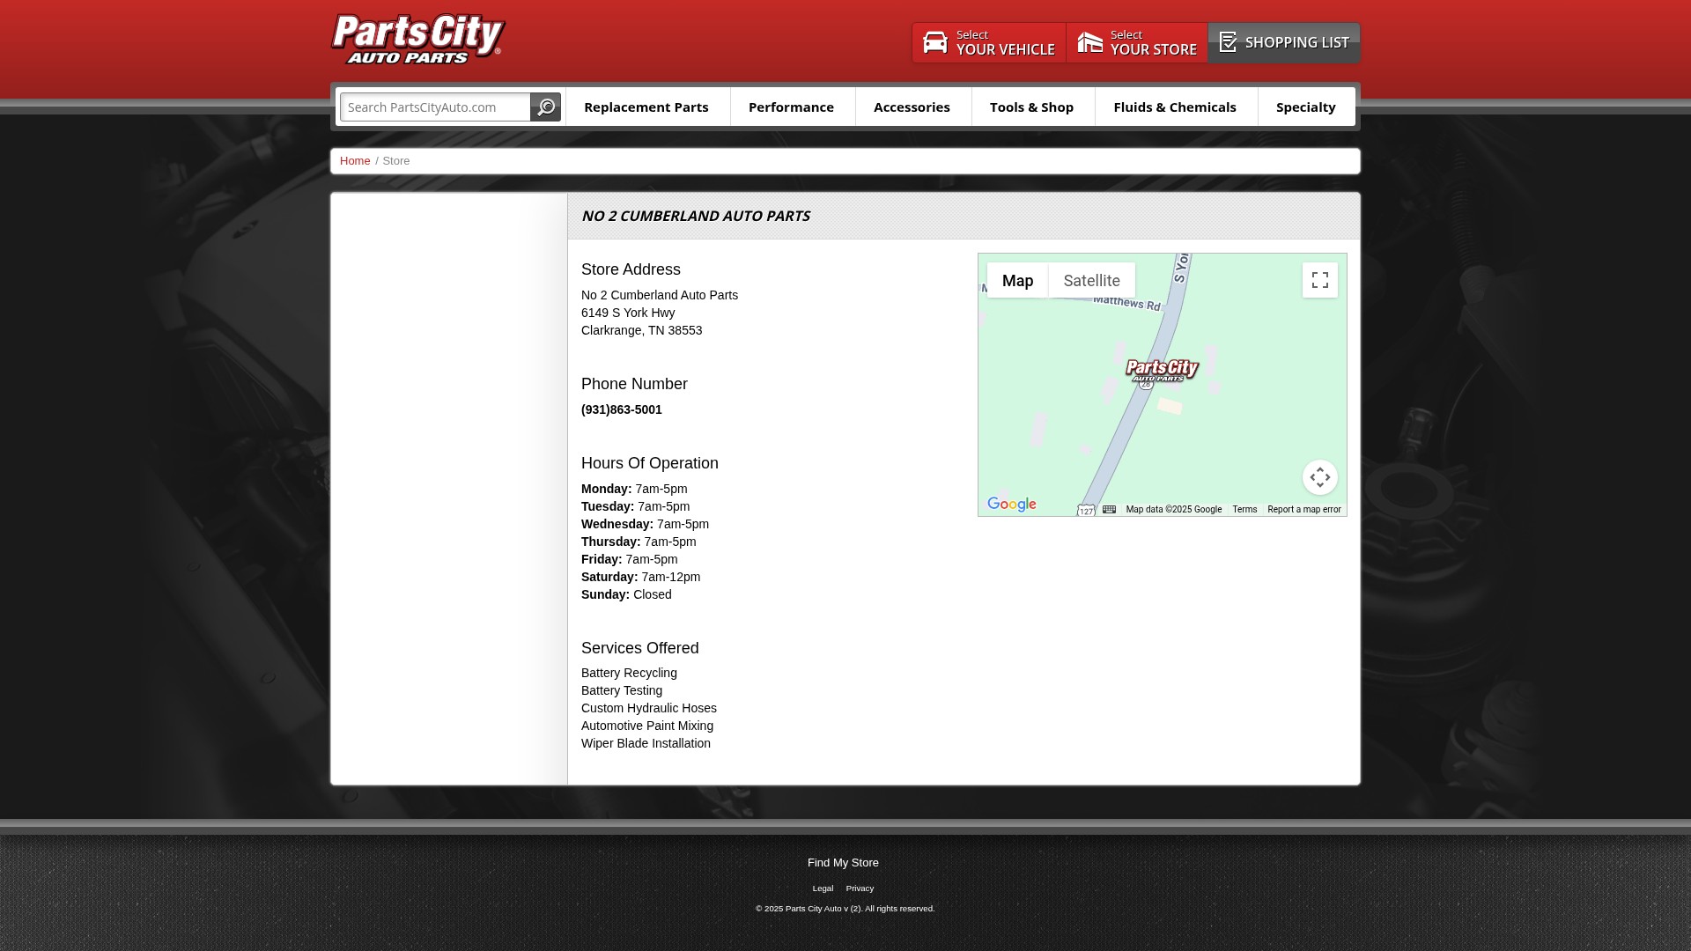This screenshot has height=951, width=1691.
Task: Click the Friday hours row
Action: [630, 559]
